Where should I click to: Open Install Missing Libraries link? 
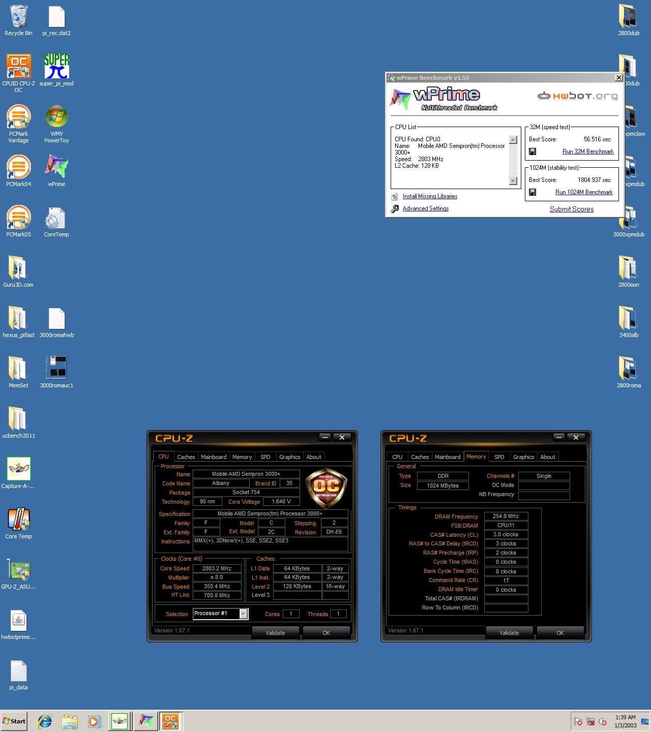coord(430,196)
